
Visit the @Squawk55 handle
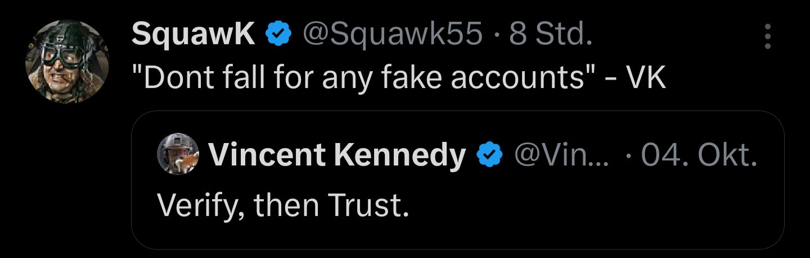click(x=393, y=36)
